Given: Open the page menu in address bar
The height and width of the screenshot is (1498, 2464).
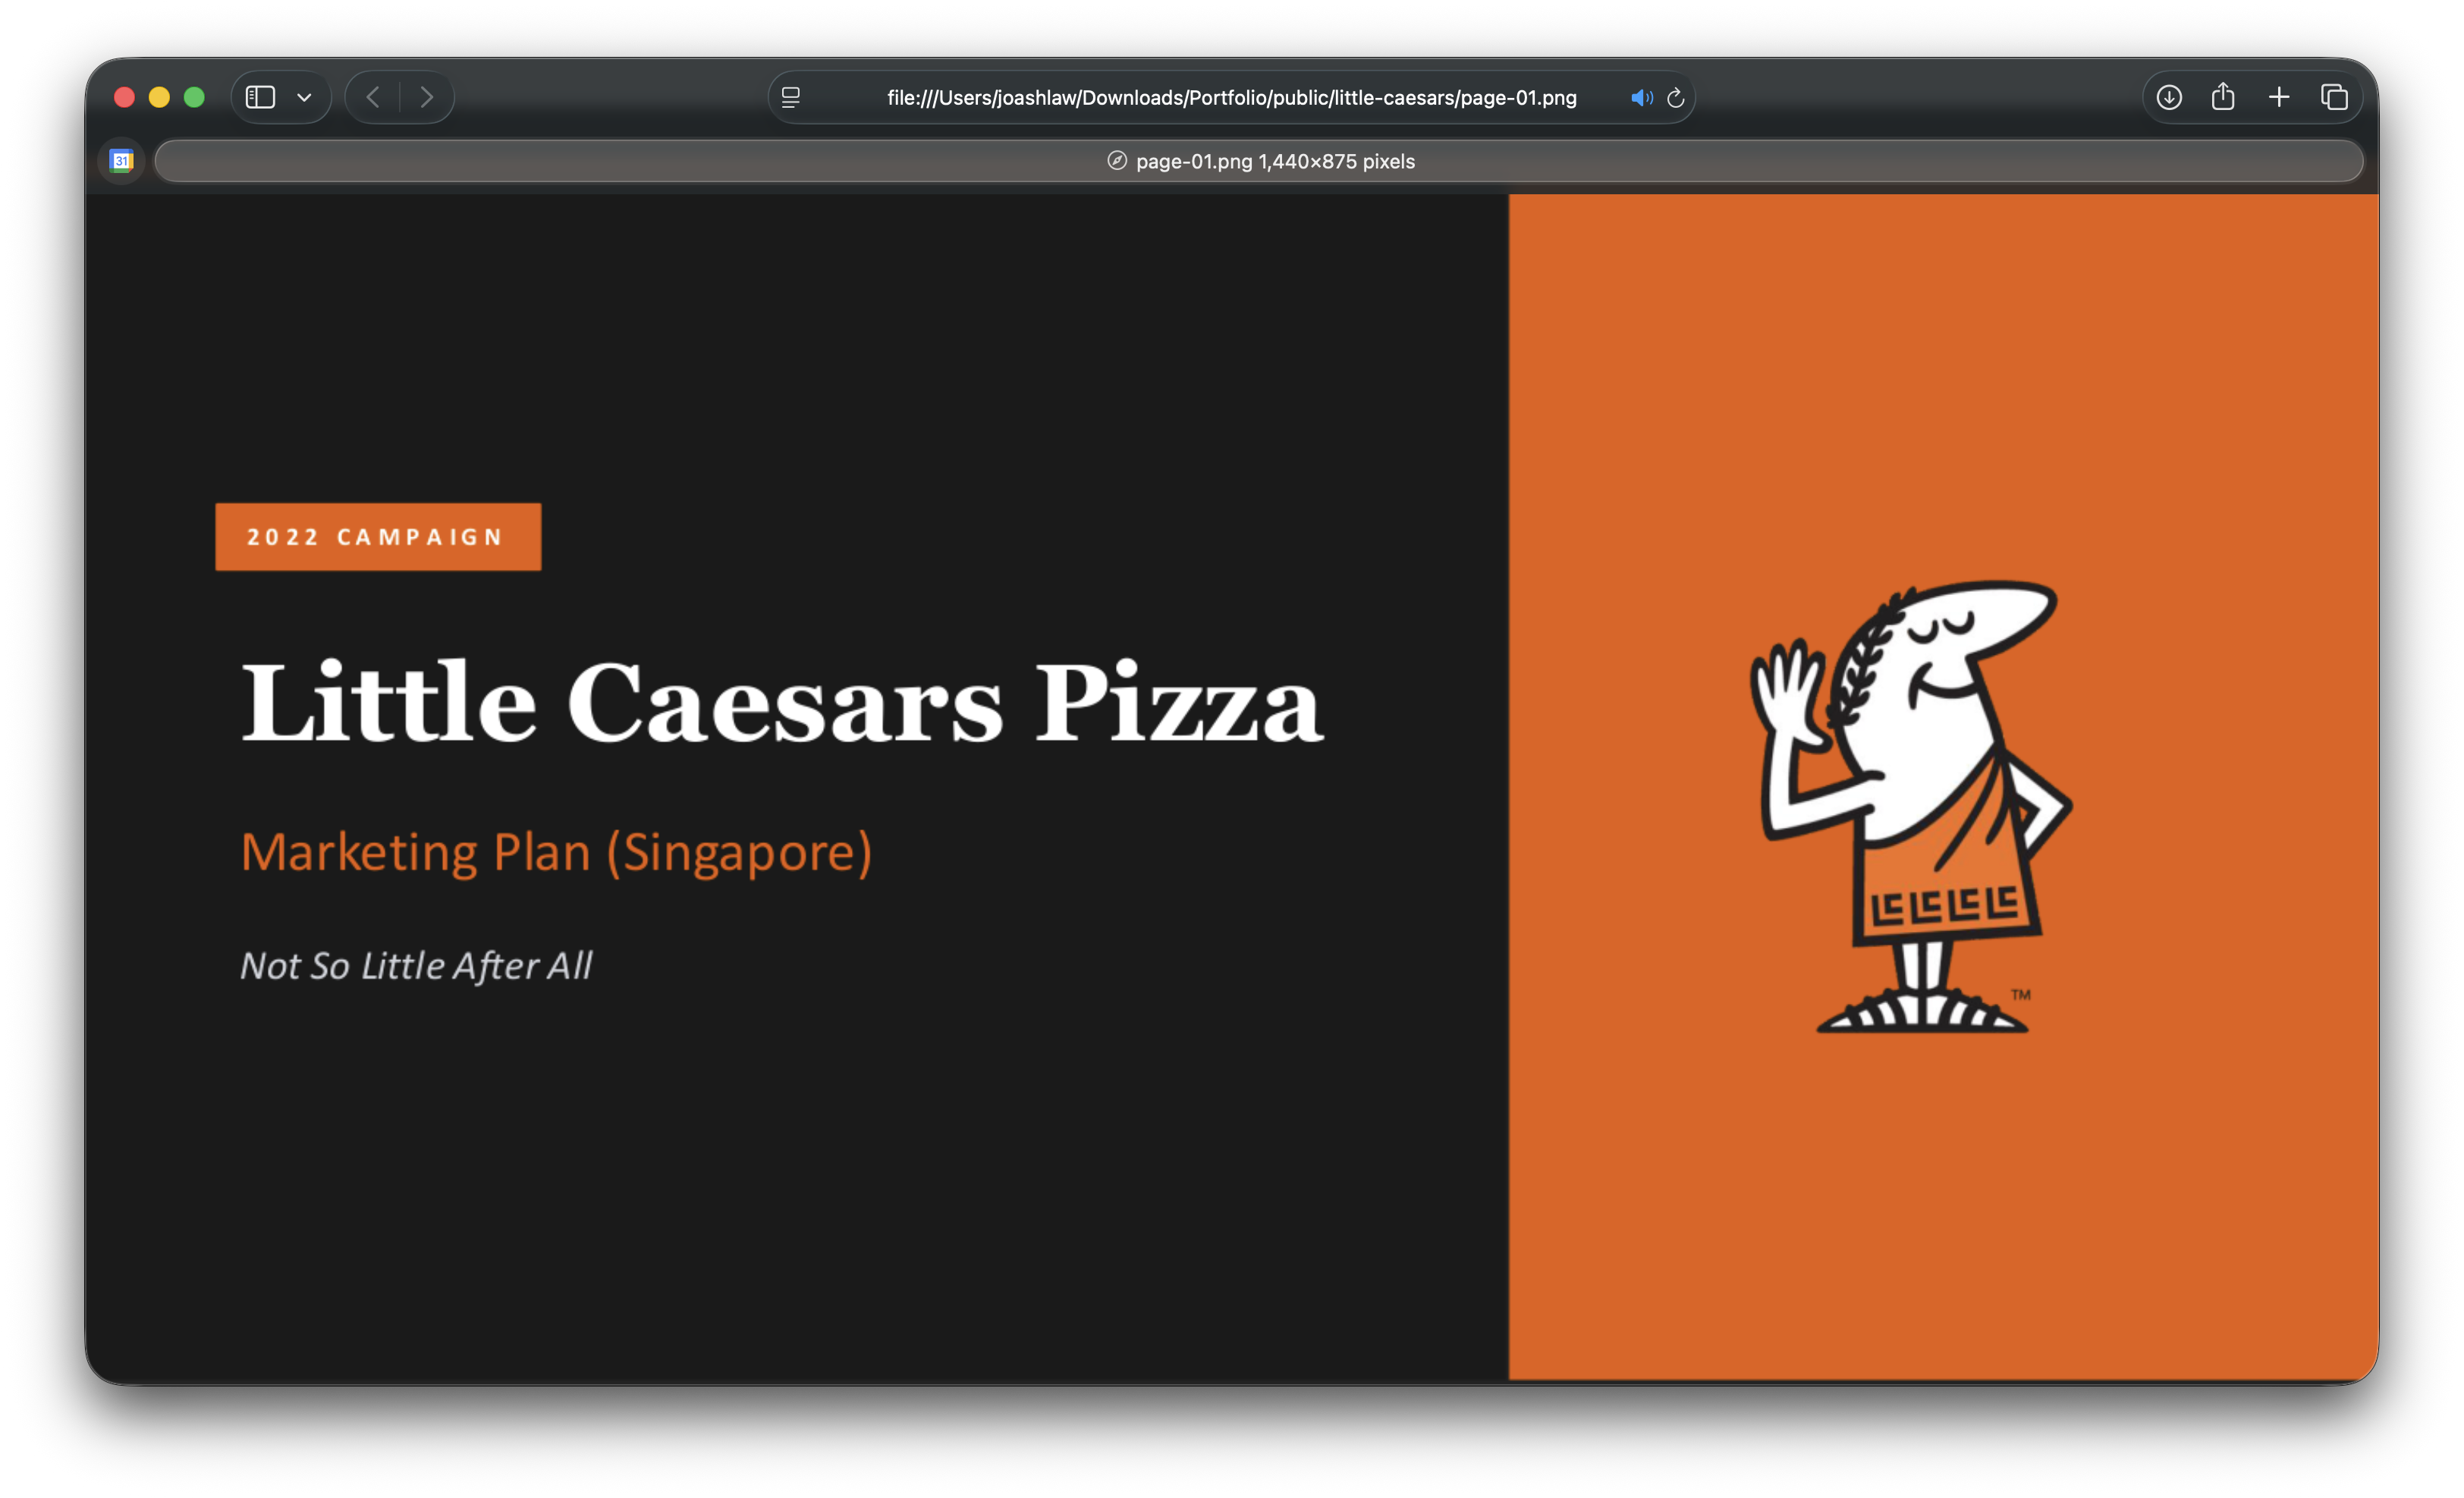Looking at the screenshot, I should pyautogui.click(x=791, y=97).
